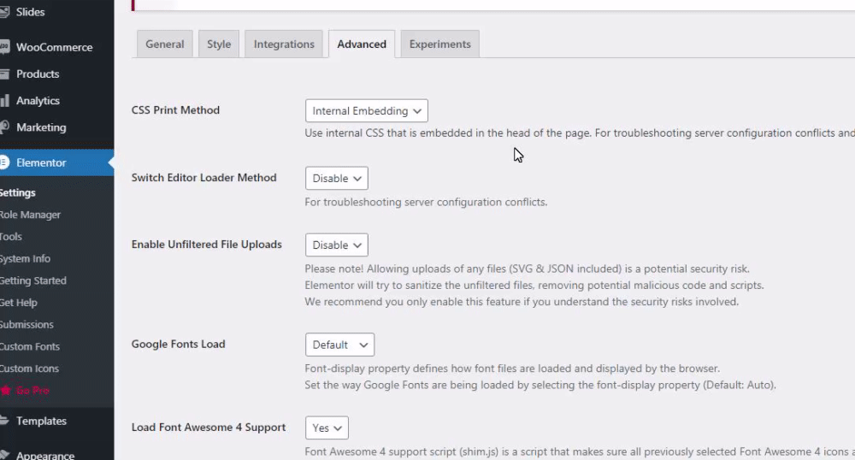855x460 pixels.
Task: Click the Google Fonts Load label
Action: click(179, 344)
